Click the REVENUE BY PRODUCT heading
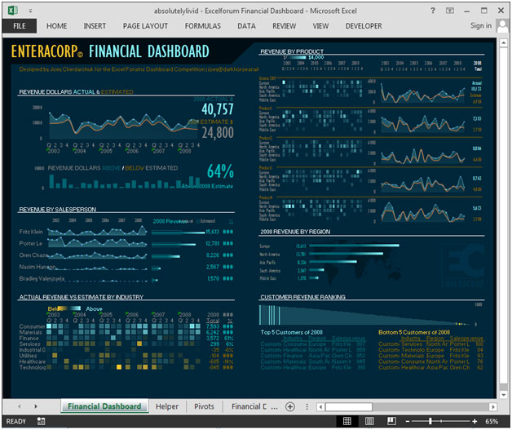The image size is (512, 430). pos(292,51)
